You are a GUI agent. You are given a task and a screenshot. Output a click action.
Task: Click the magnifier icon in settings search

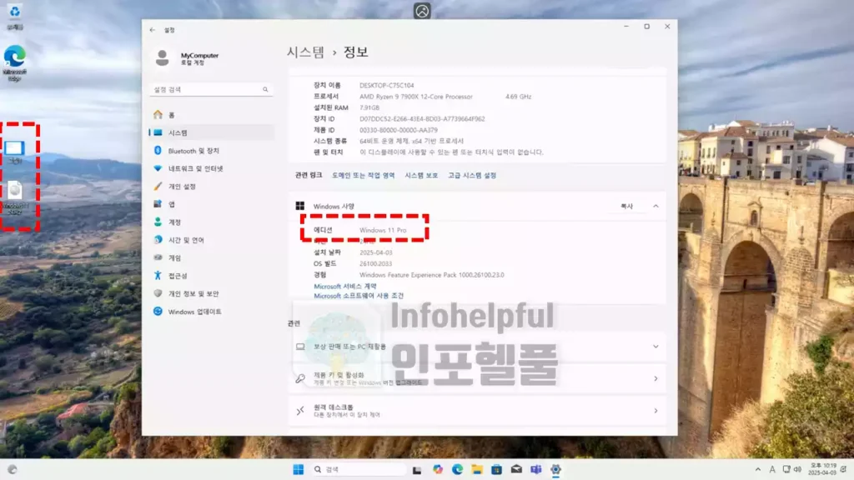pos(265,89)
